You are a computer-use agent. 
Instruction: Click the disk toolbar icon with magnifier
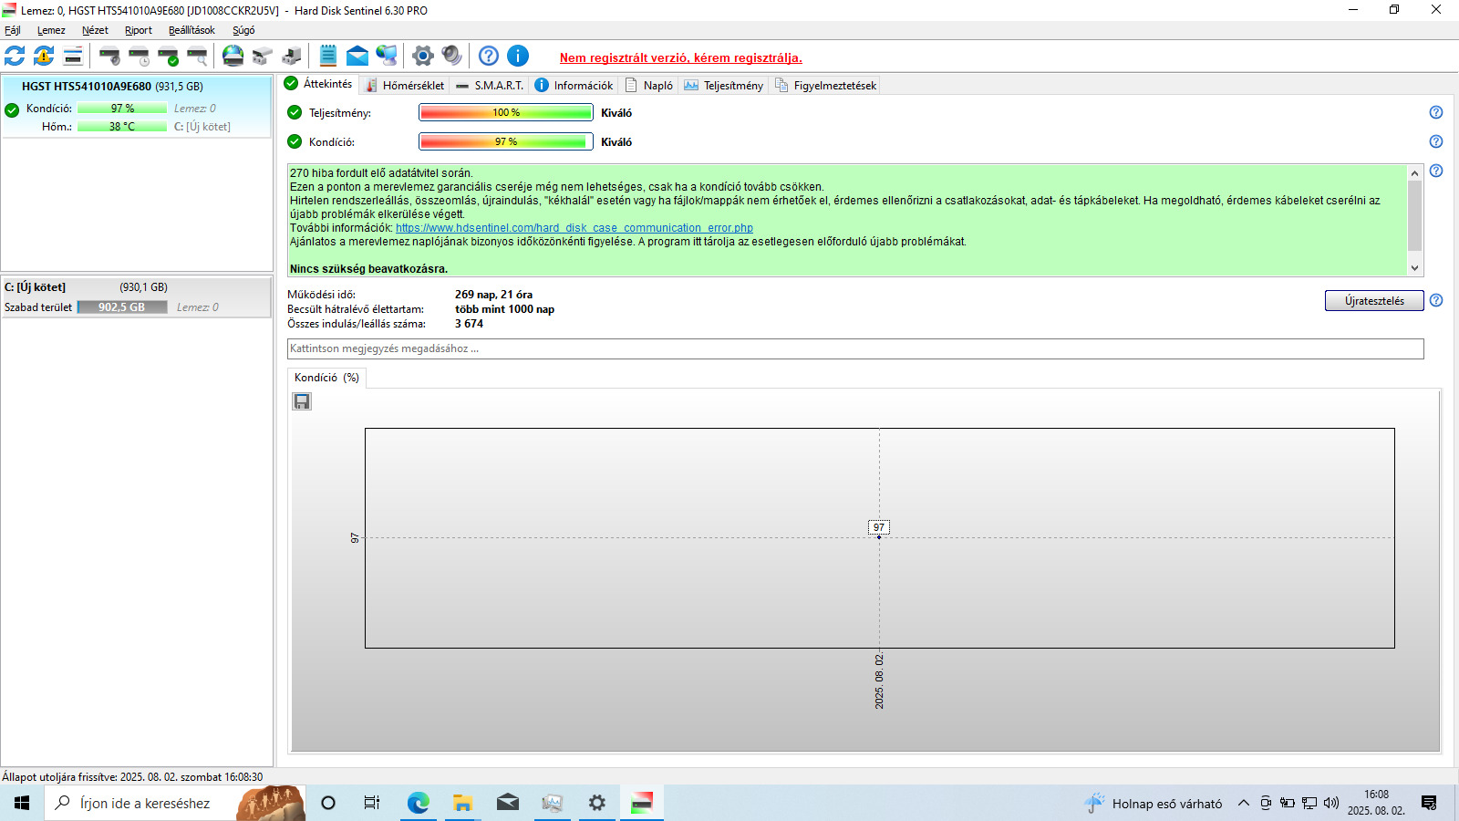pos(197,56)
